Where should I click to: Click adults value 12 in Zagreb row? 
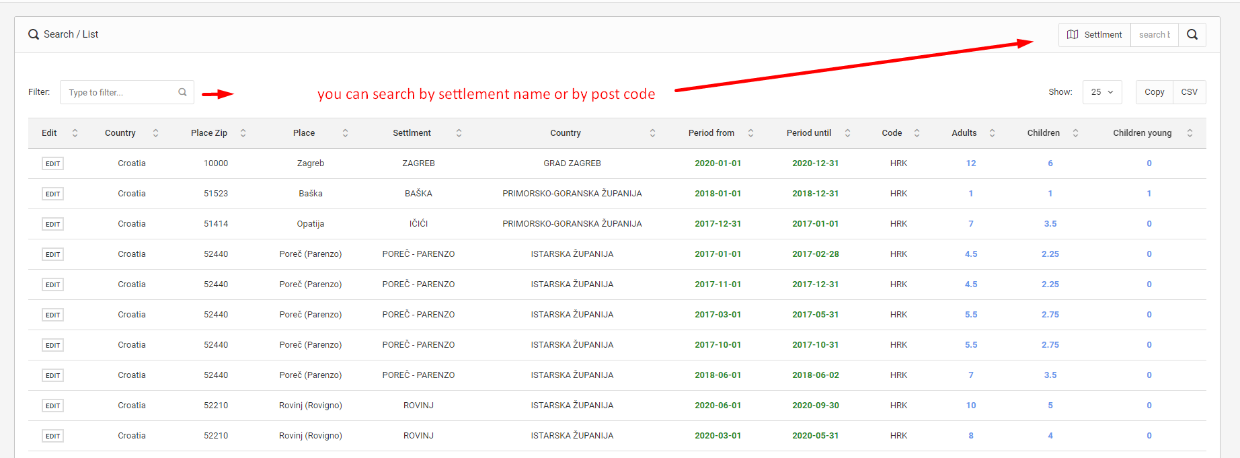pos(971,163)
